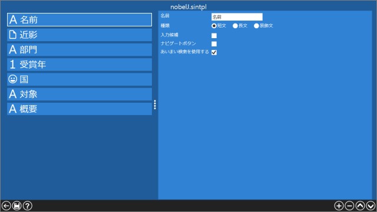Select the 近影 field row

click(x=80, y=35)
